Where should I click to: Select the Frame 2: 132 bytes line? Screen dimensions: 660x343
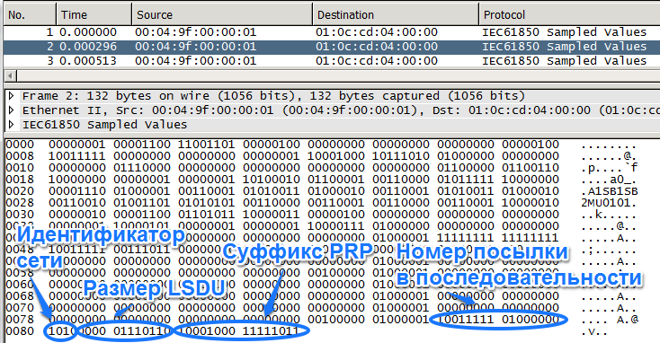coord(273,96)
